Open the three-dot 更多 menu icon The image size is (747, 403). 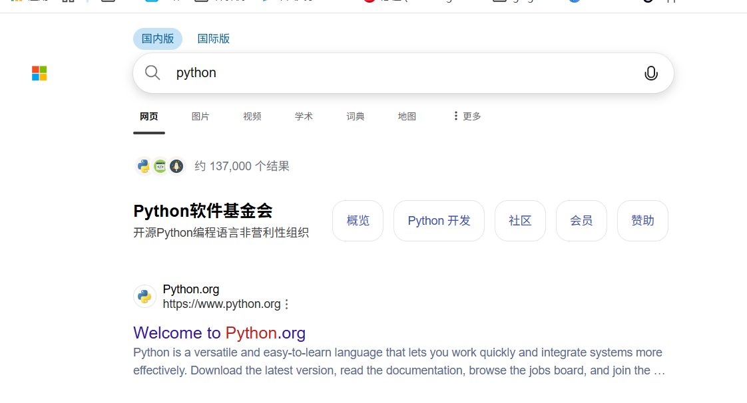point(456,116)
